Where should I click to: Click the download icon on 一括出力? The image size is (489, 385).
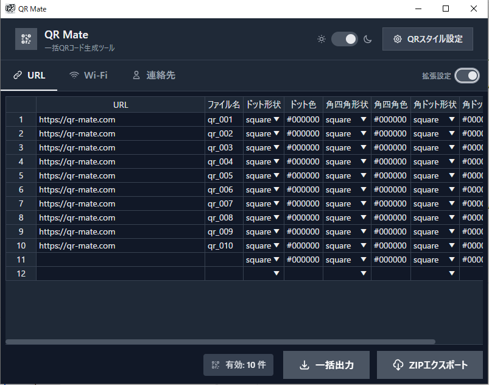pos(304,365)
